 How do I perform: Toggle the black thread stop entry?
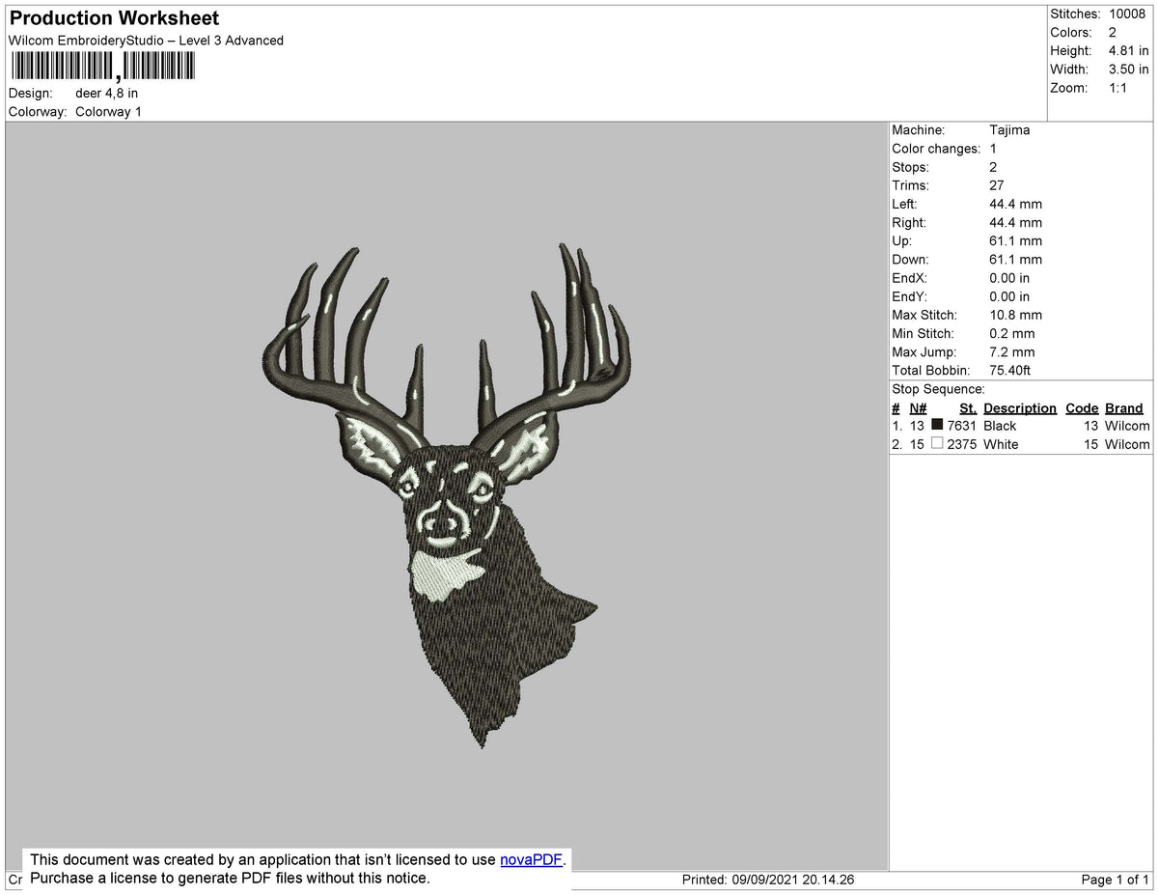tap(1002, 425)
